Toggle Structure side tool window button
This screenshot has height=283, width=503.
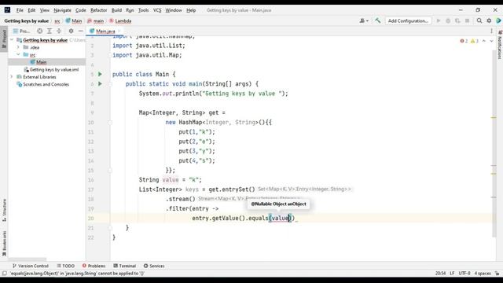4,210
